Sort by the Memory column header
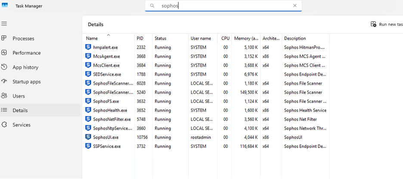Screen dimensions: 403x179 [x=246, y=38]
